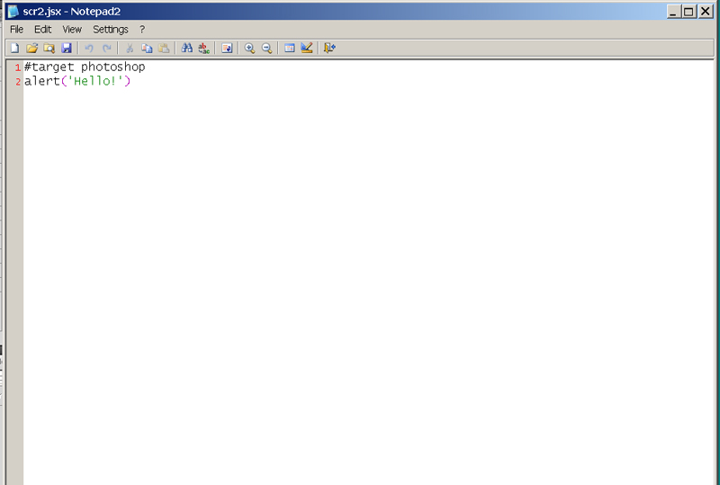Open the Settings menu
The width and height of the screenshot is (720, 485).
(111, 30)
